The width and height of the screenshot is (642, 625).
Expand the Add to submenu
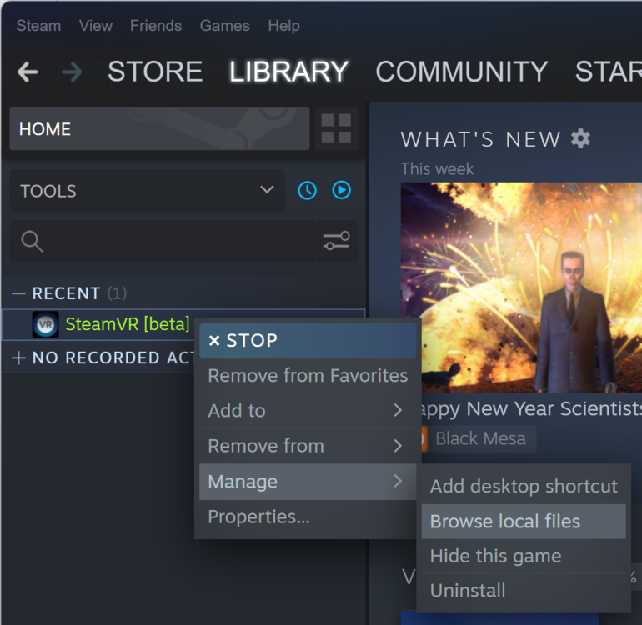pyautogui.click(x=308, y=411)
